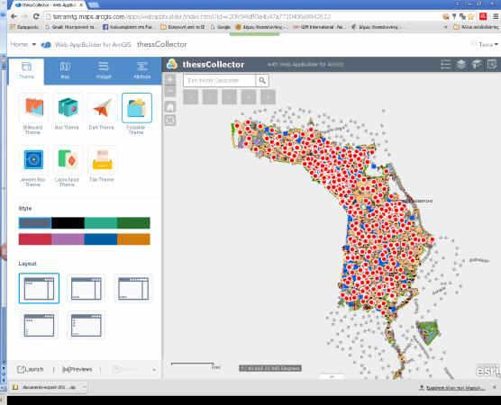Collapse the attribute table arrow at map bottom
501x405 pixels.
(332, 377)
